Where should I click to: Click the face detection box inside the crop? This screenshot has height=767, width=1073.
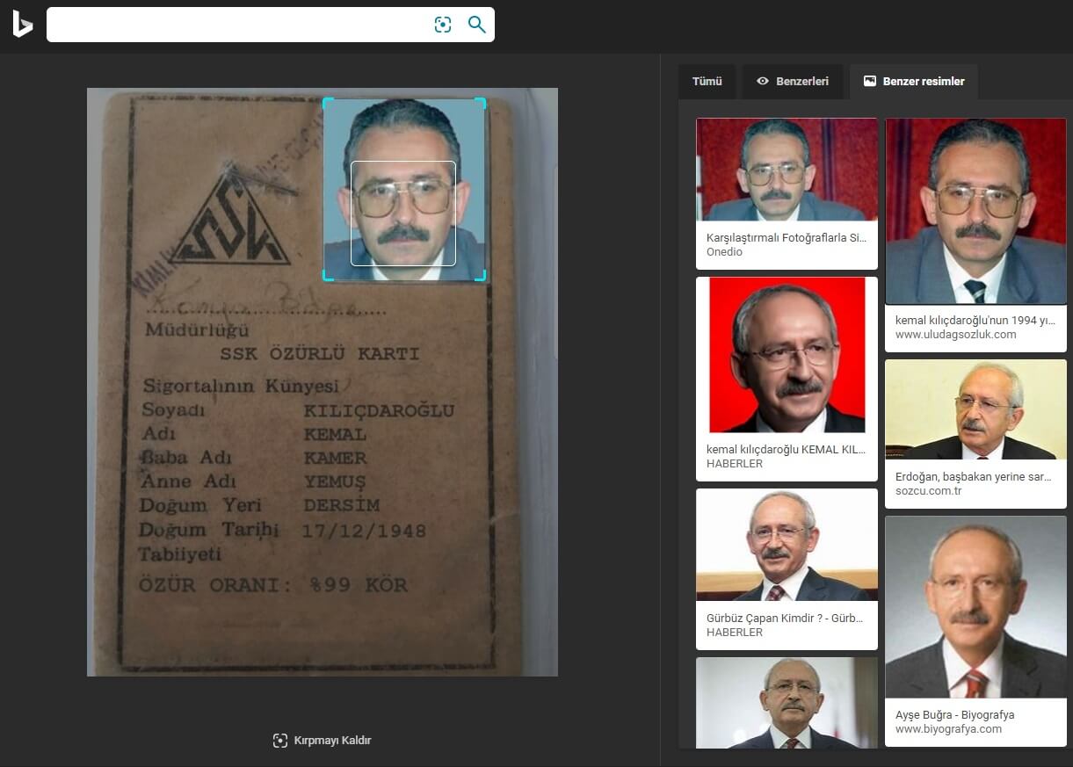click(x=403, y=213)
